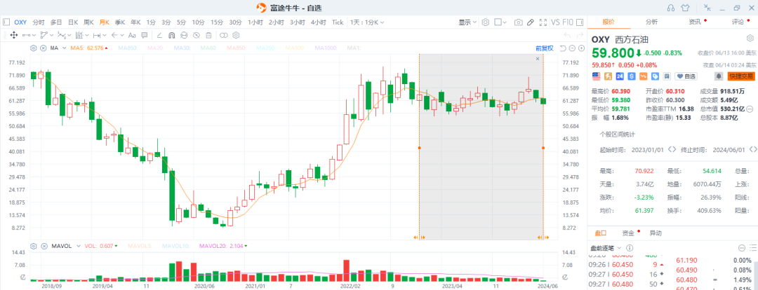Take a chart screenshot with camera icon
The height and width of the screenshot is (290, 758).
518,22
